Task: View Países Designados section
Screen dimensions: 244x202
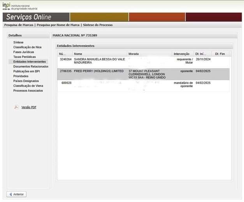Action: click(26, 81)
